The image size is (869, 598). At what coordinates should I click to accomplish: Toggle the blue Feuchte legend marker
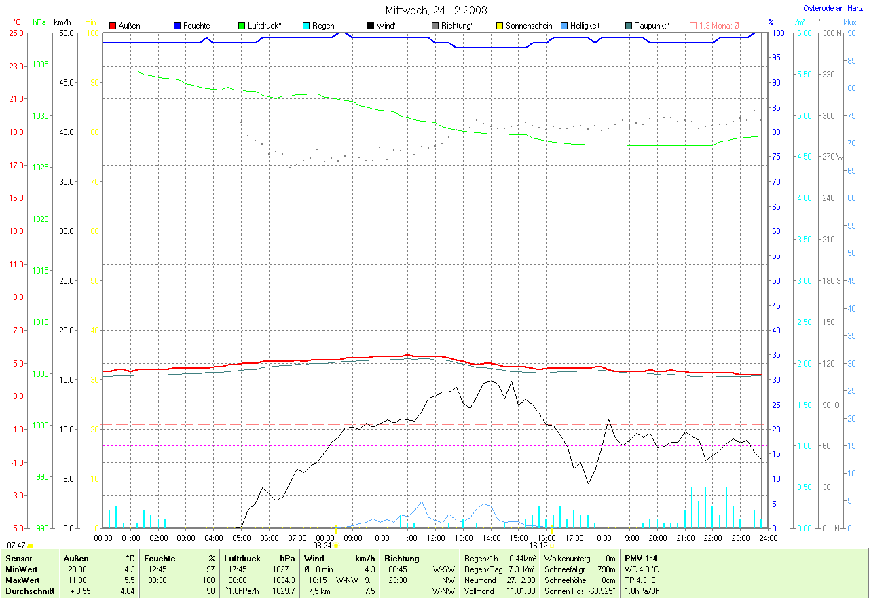coord(177,26)
